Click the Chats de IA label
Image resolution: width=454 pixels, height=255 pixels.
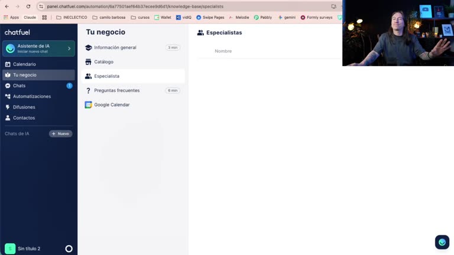(17, 133)
